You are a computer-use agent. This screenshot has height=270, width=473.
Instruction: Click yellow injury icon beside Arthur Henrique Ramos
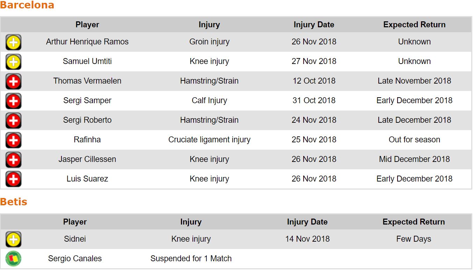13,42
